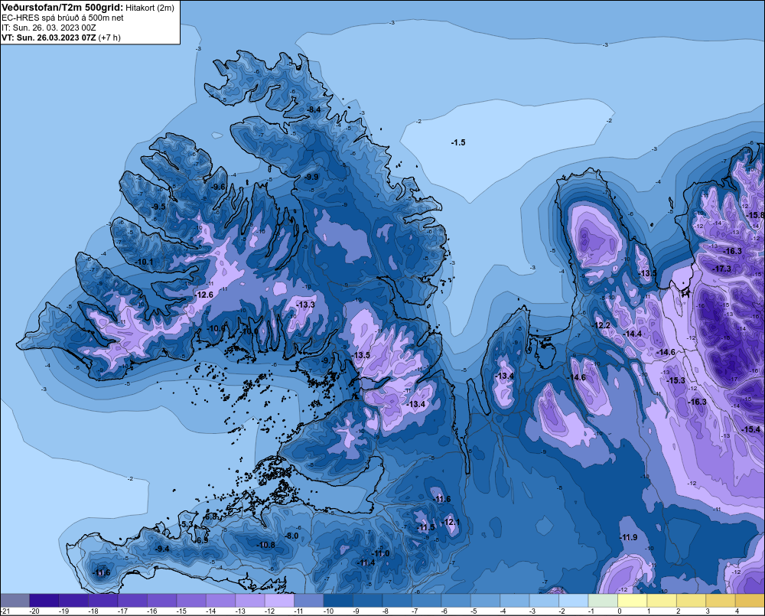765x616 pixels.
Task: Click the -5.3 temperature value on the map
Action: point(187,524)
